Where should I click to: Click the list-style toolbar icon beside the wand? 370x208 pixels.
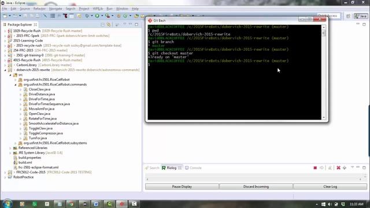[53, 16]
